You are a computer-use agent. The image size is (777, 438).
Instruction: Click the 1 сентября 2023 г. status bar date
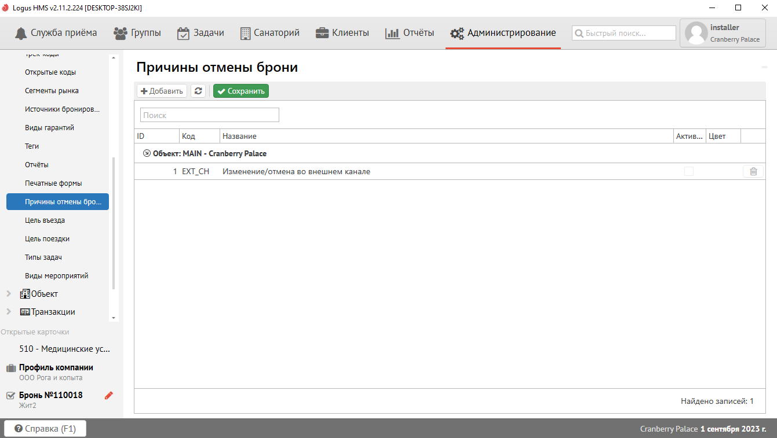[734, 429]
